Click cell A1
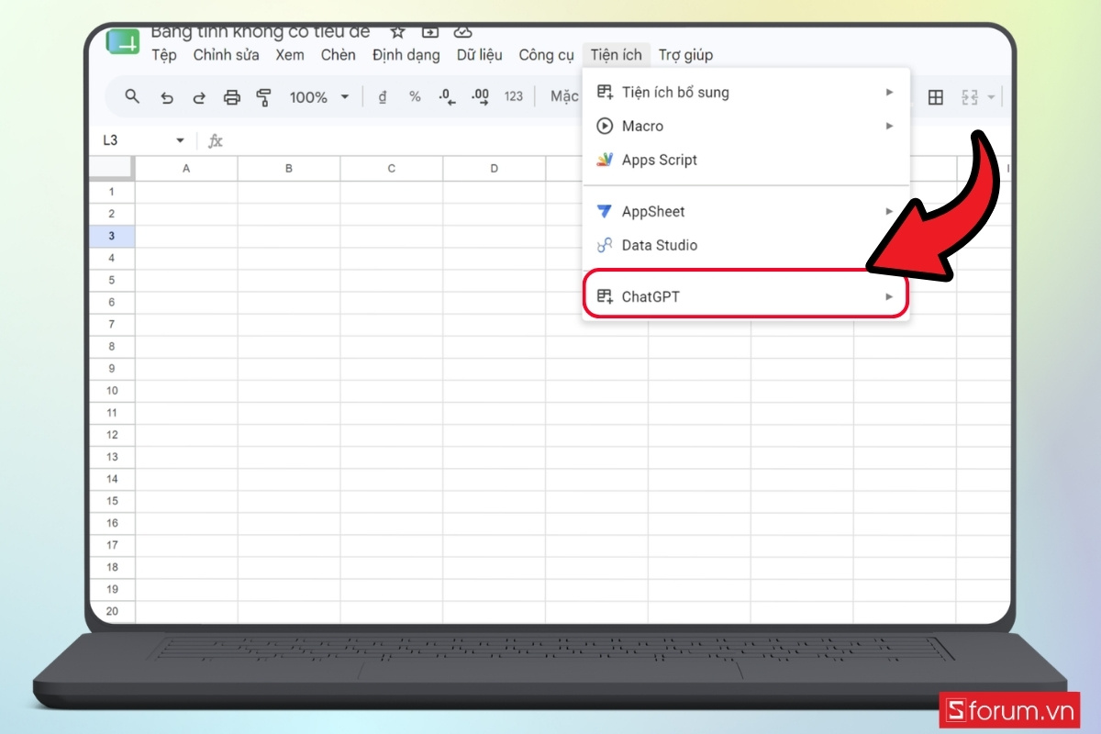This screenshot has width=1101, height=734. click(186, 192)
